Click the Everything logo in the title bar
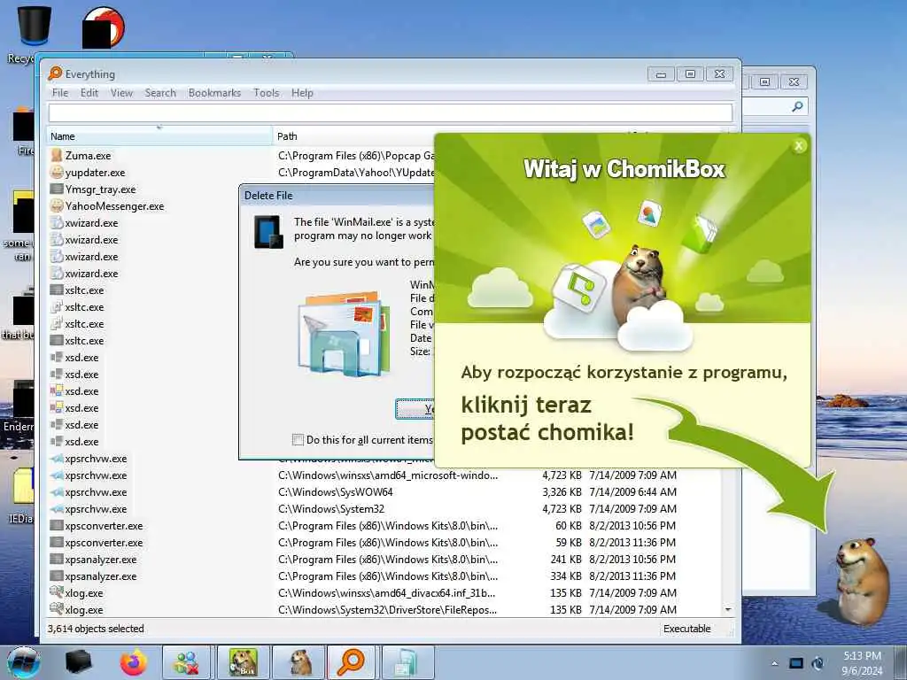907x680 pixels. (x=55, y=73)
